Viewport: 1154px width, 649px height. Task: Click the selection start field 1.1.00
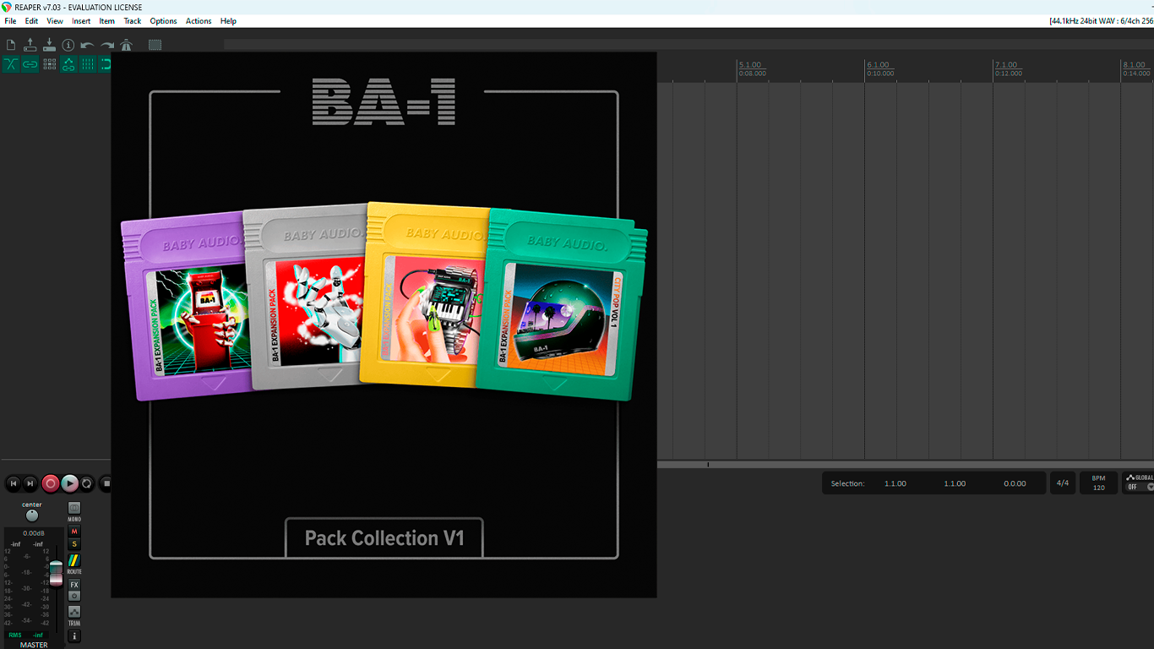(895, 483)
